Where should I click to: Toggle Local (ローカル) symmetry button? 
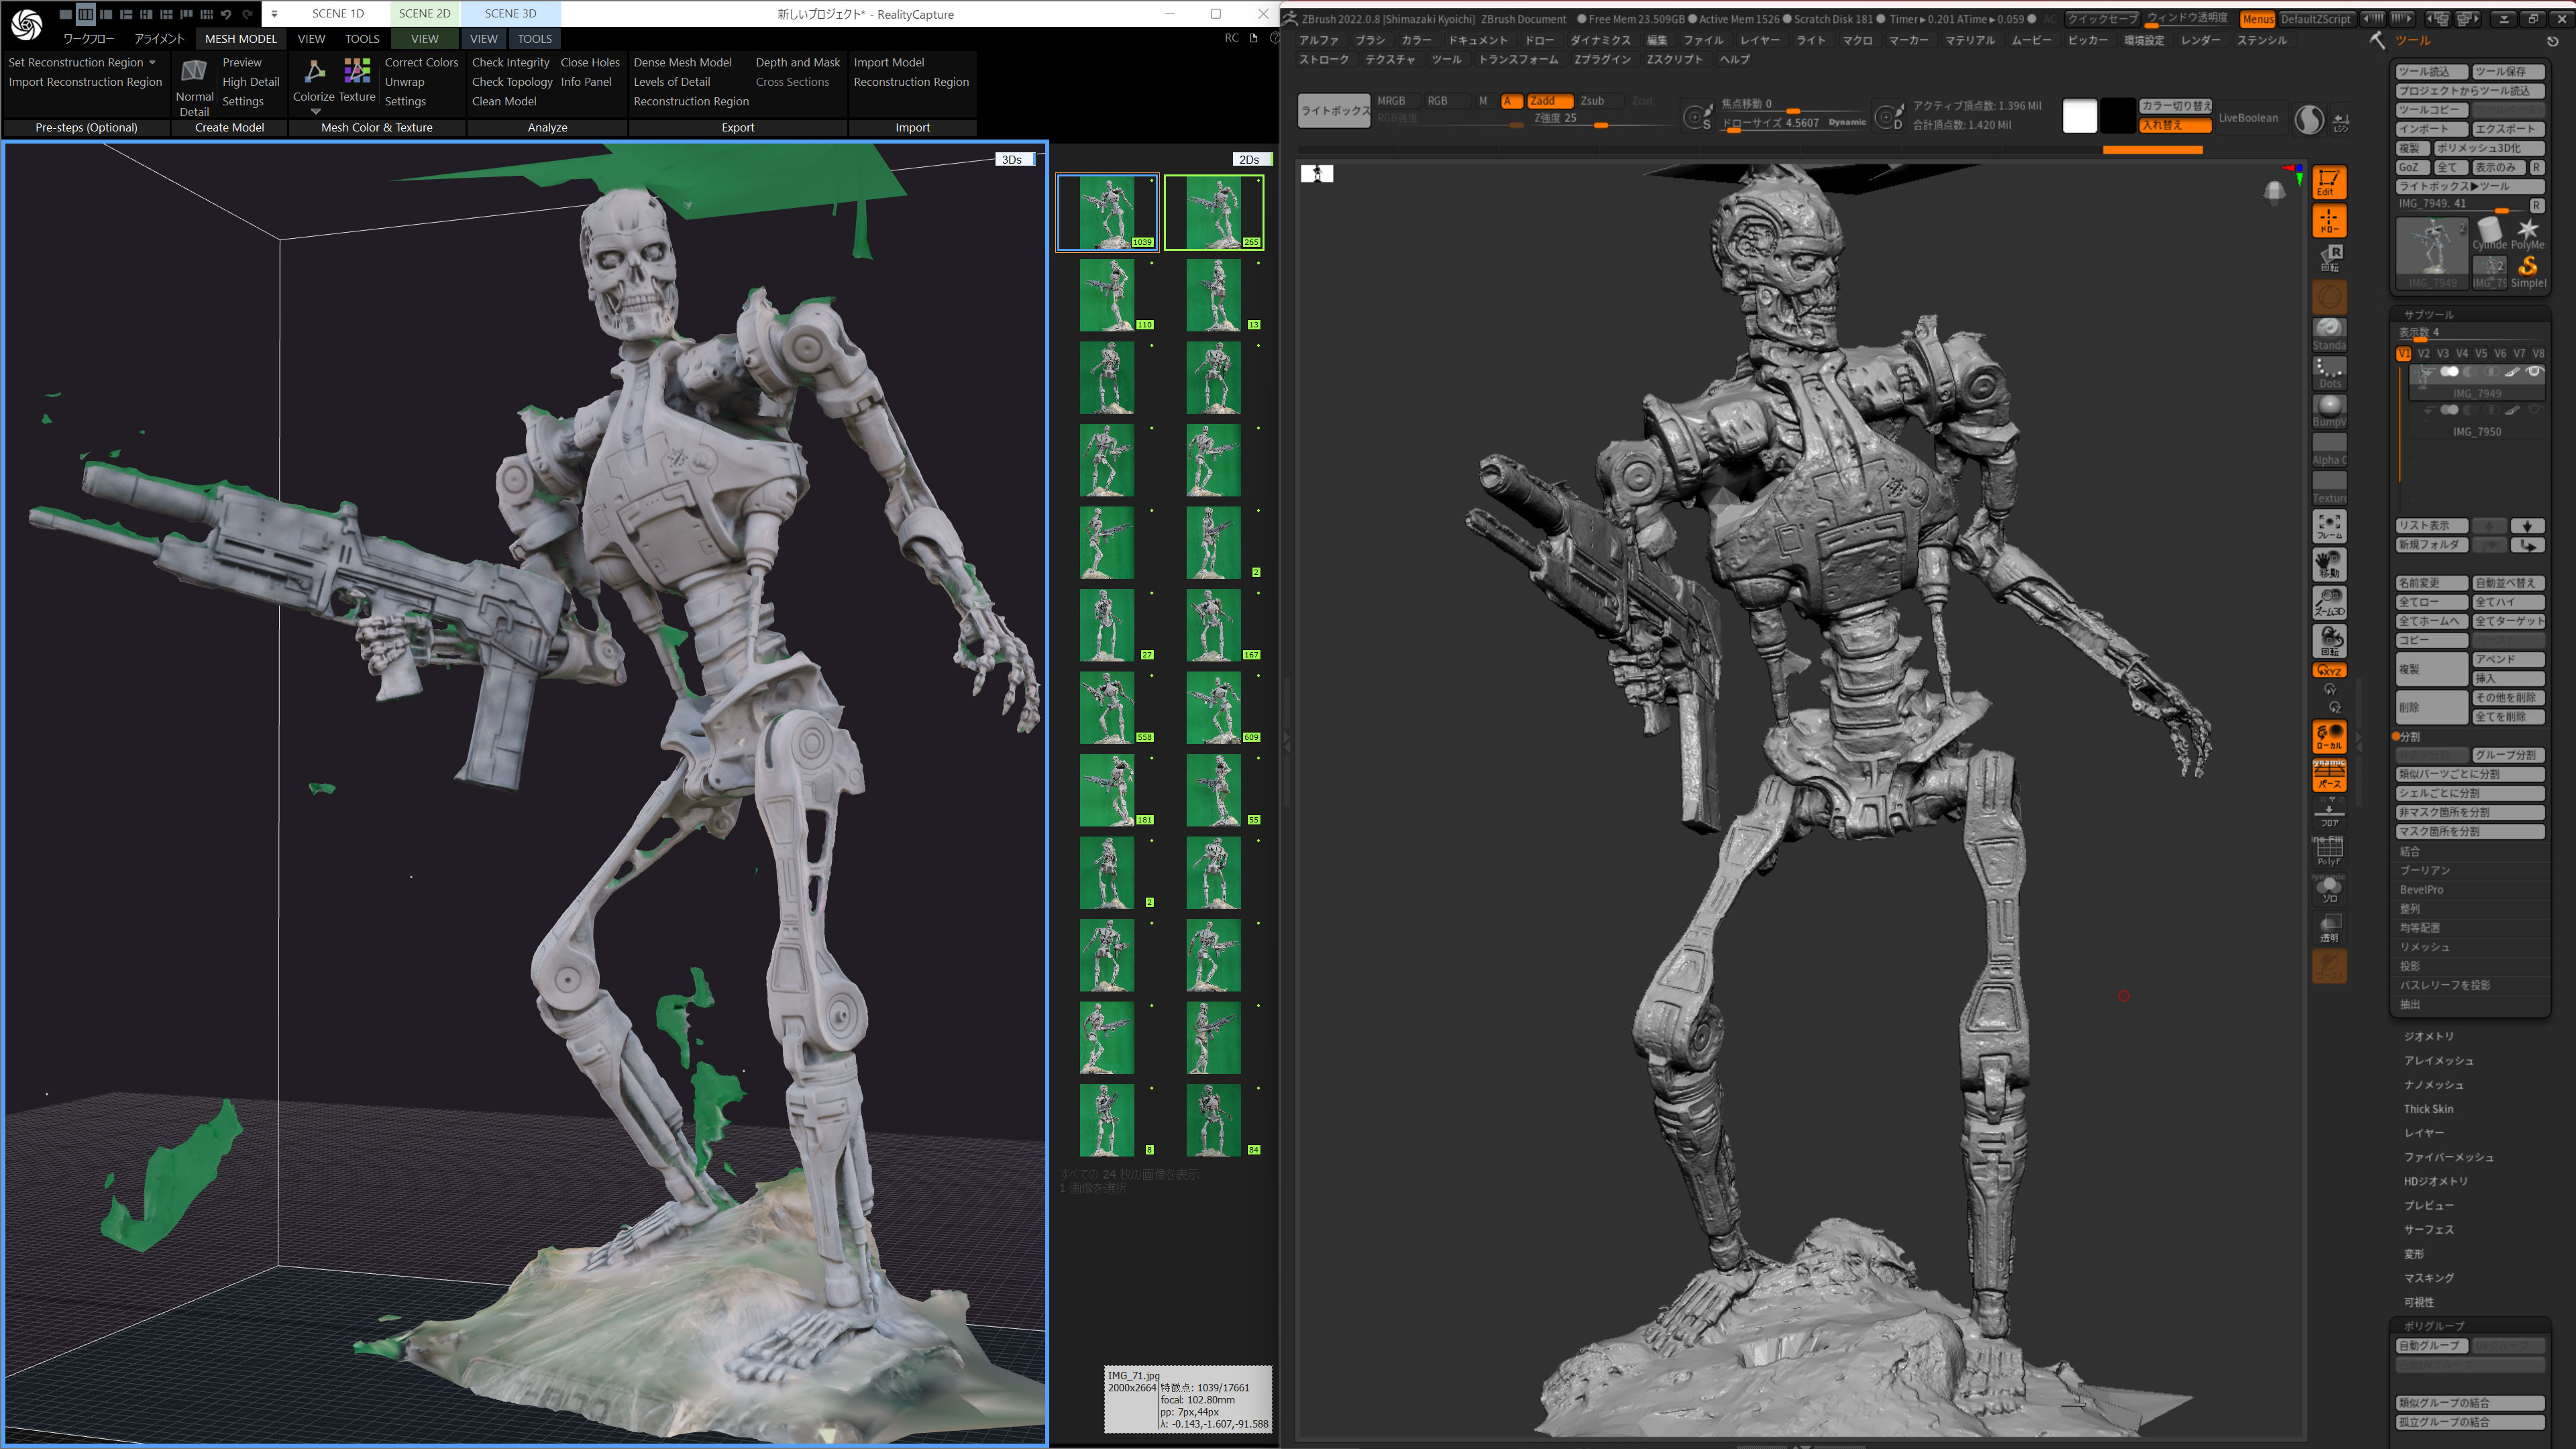(2329, 737)
